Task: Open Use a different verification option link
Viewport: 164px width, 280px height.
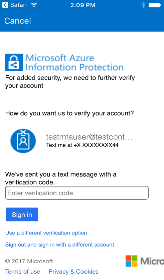Action: point(46,233)
